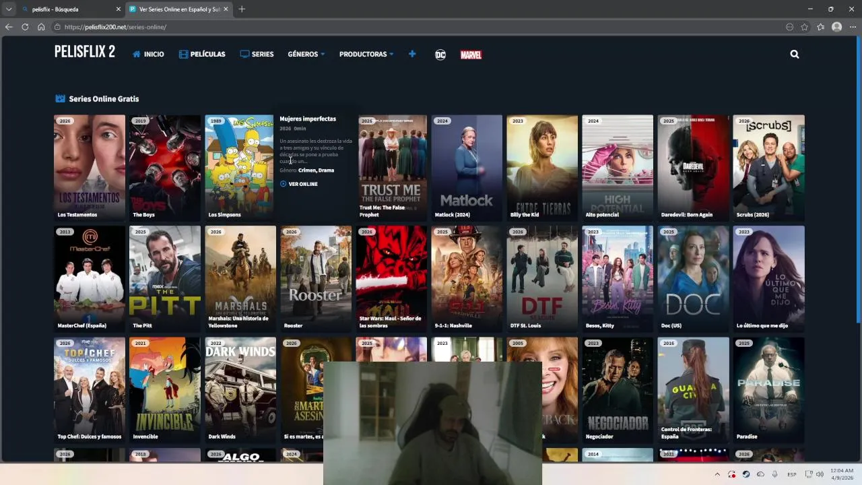This screenshot has height=485, width=862.
Task: Expand the Géneros dropdown menu
Action: tap(306, 55)
